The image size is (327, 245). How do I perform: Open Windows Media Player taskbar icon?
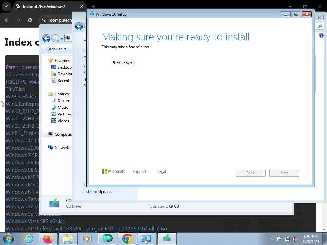coord(87,239)
